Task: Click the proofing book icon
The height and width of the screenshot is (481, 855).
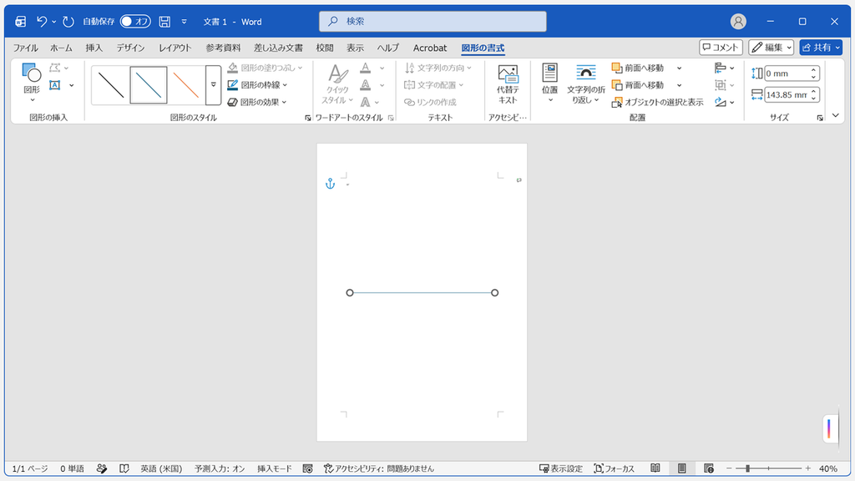Action: tap(124, 468)
